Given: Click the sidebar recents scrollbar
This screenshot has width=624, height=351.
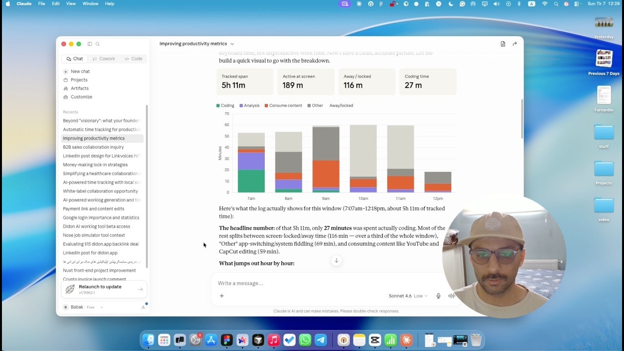Looking at the screenshot, I should tap(147, 185).
